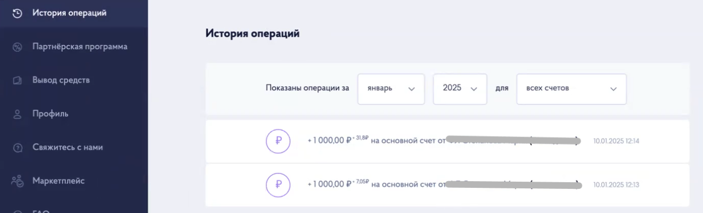This screenshot has height=213, width=703.
Task: Click the history clock icon in sidebar
Action: (17, 13)
